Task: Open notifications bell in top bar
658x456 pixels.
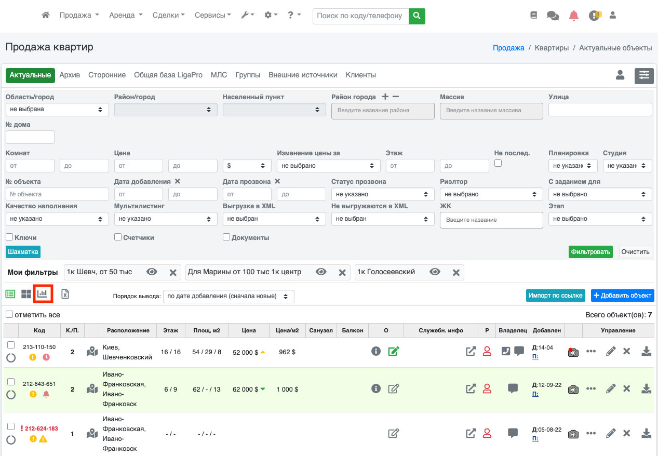Action: tap(573, 16)
